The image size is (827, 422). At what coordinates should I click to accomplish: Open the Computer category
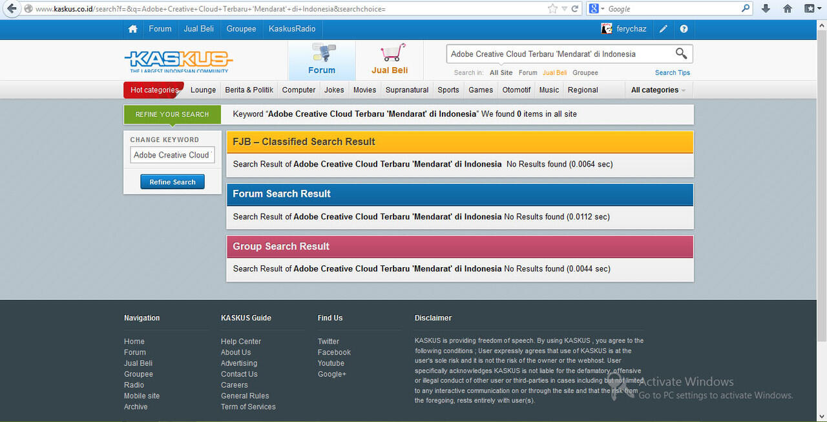[x=299, y=90]
